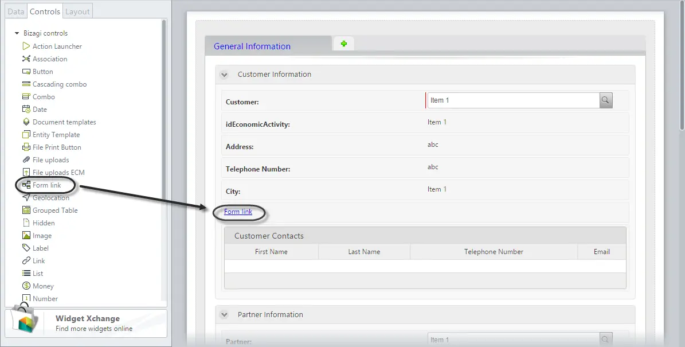Select the Date control icon
Image resolution: width=685 pixels, height=347 pixels.
point(26,109)
